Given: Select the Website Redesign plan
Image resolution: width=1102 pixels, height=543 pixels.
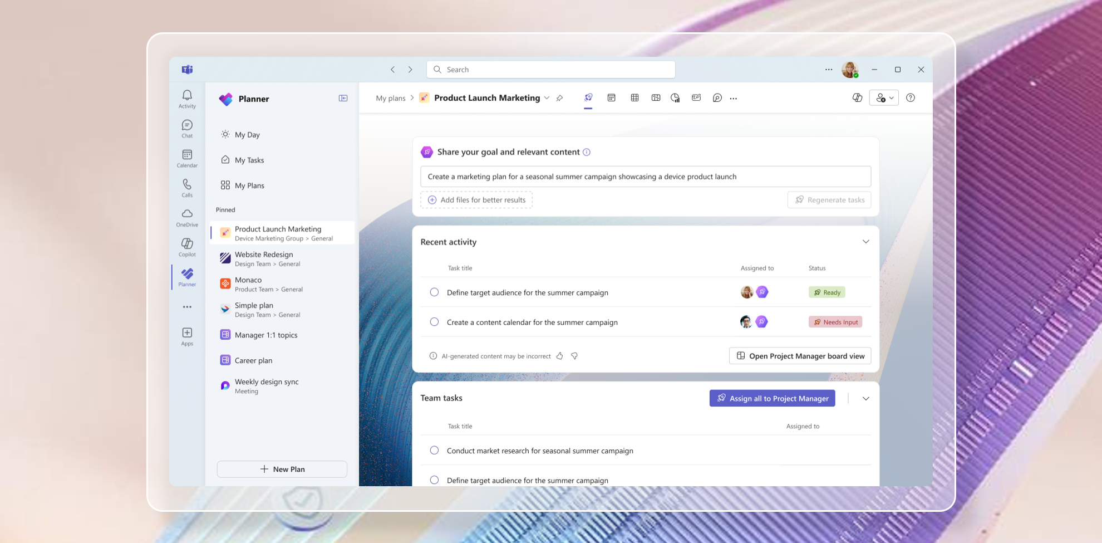Looking at the screenshot, I should pyautogui.click(x=264, y=258).
